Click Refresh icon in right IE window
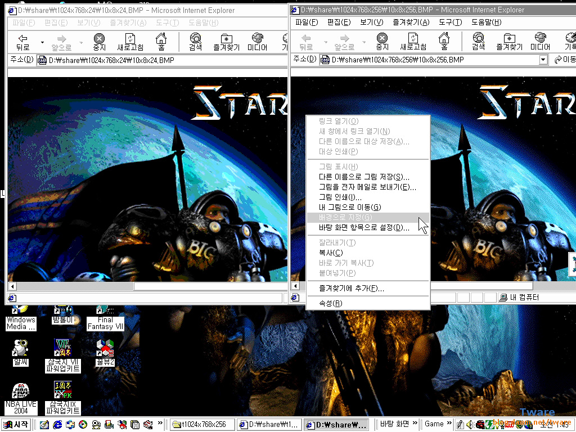 pos(413,42)
